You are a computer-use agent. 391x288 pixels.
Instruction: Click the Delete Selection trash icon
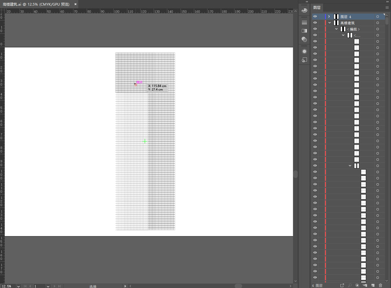[x=381, y=285]
